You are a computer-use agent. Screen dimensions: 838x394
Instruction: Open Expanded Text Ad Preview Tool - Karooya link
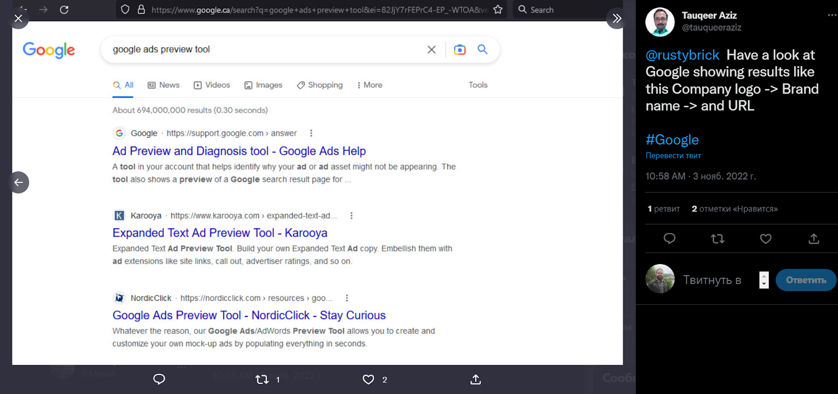pyautogui.click(x=219, y=233)
